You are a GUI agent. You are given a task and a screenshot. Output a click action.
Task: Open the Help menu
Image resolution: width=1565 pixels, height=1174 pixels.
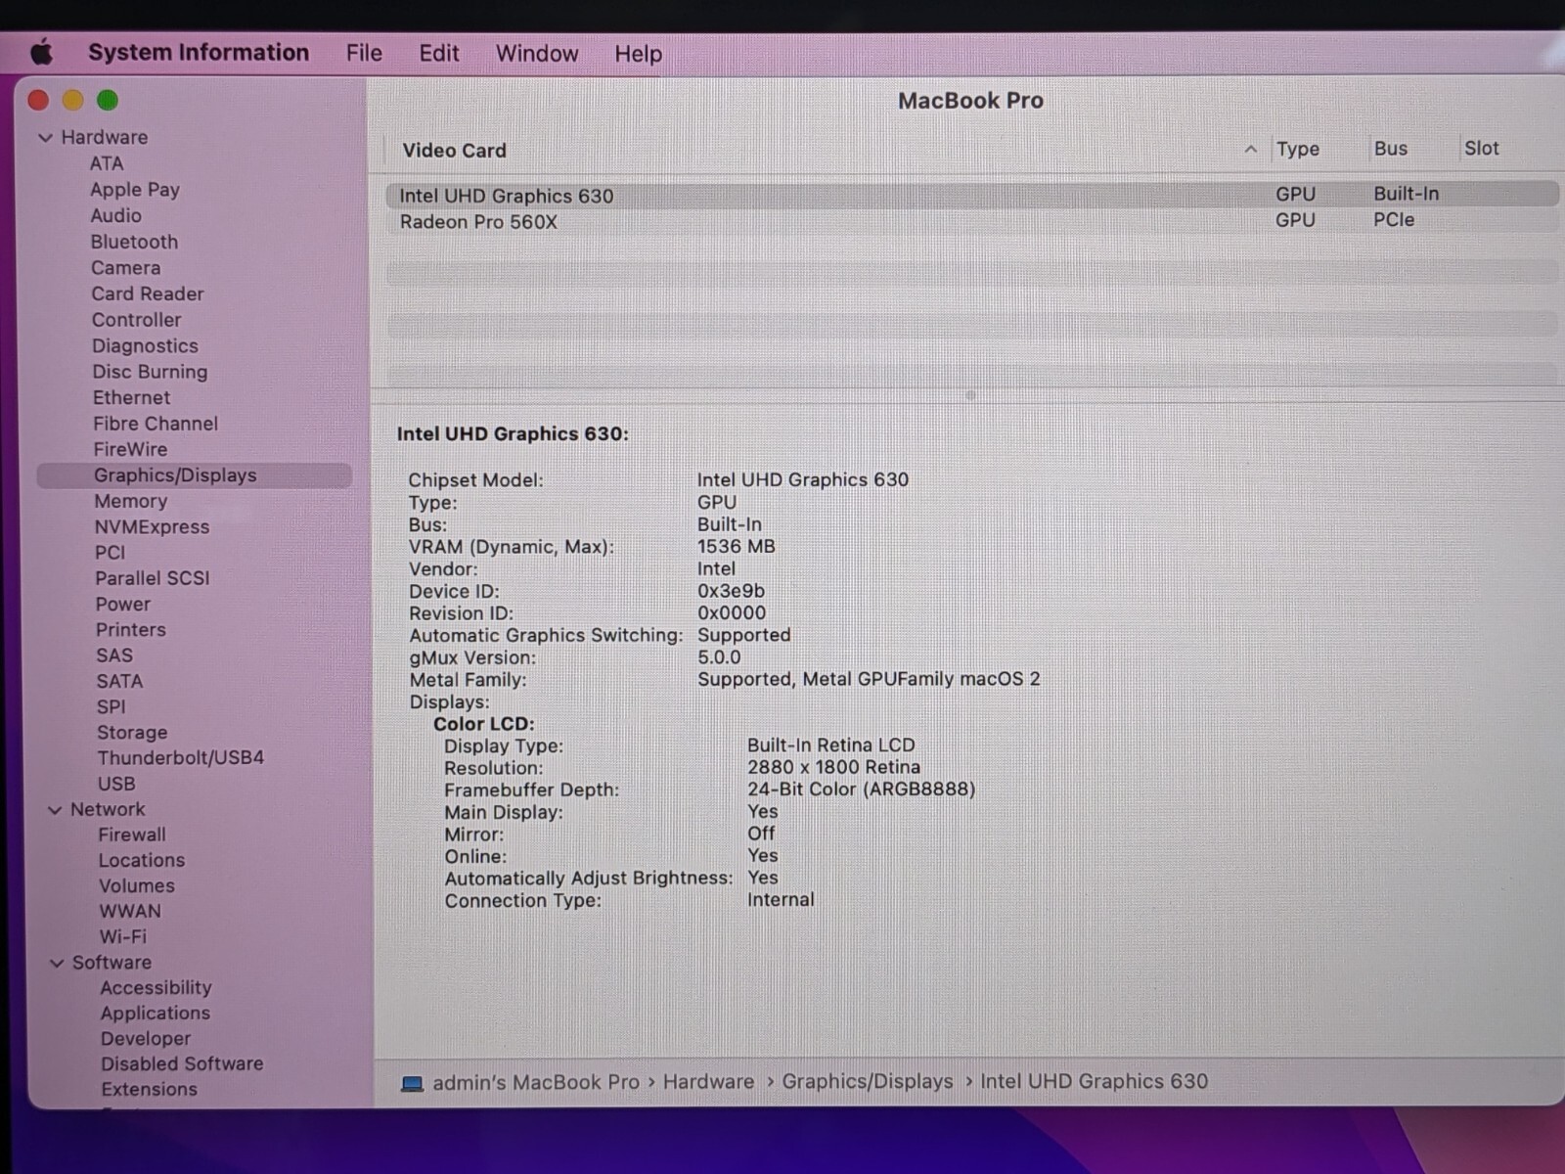point(638,54)
